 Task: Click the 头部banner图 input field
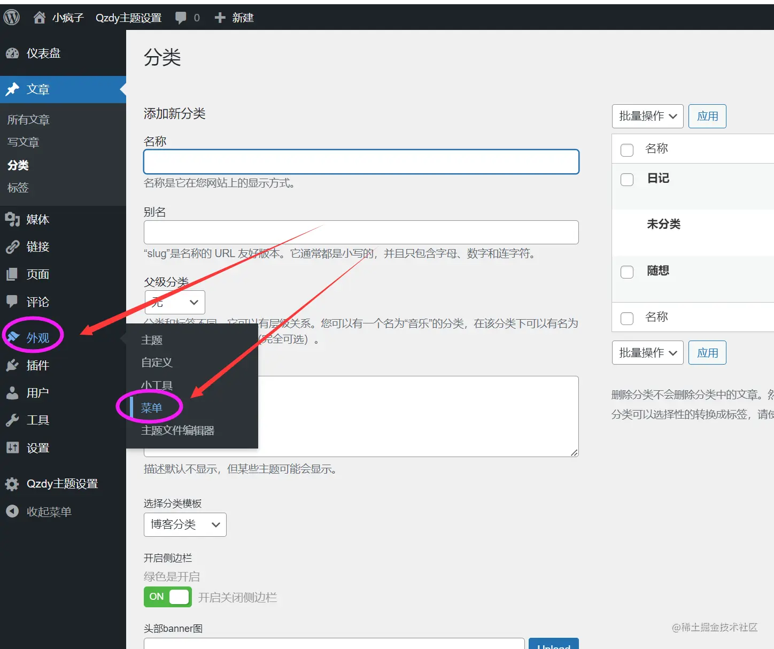pyautogui.click(x=334, y=644)
